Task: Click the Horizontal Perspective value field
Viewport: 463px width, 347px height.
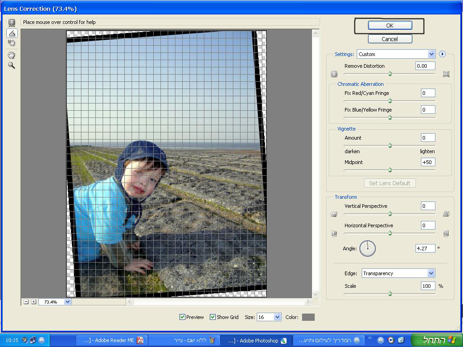Action: (428, 225)
